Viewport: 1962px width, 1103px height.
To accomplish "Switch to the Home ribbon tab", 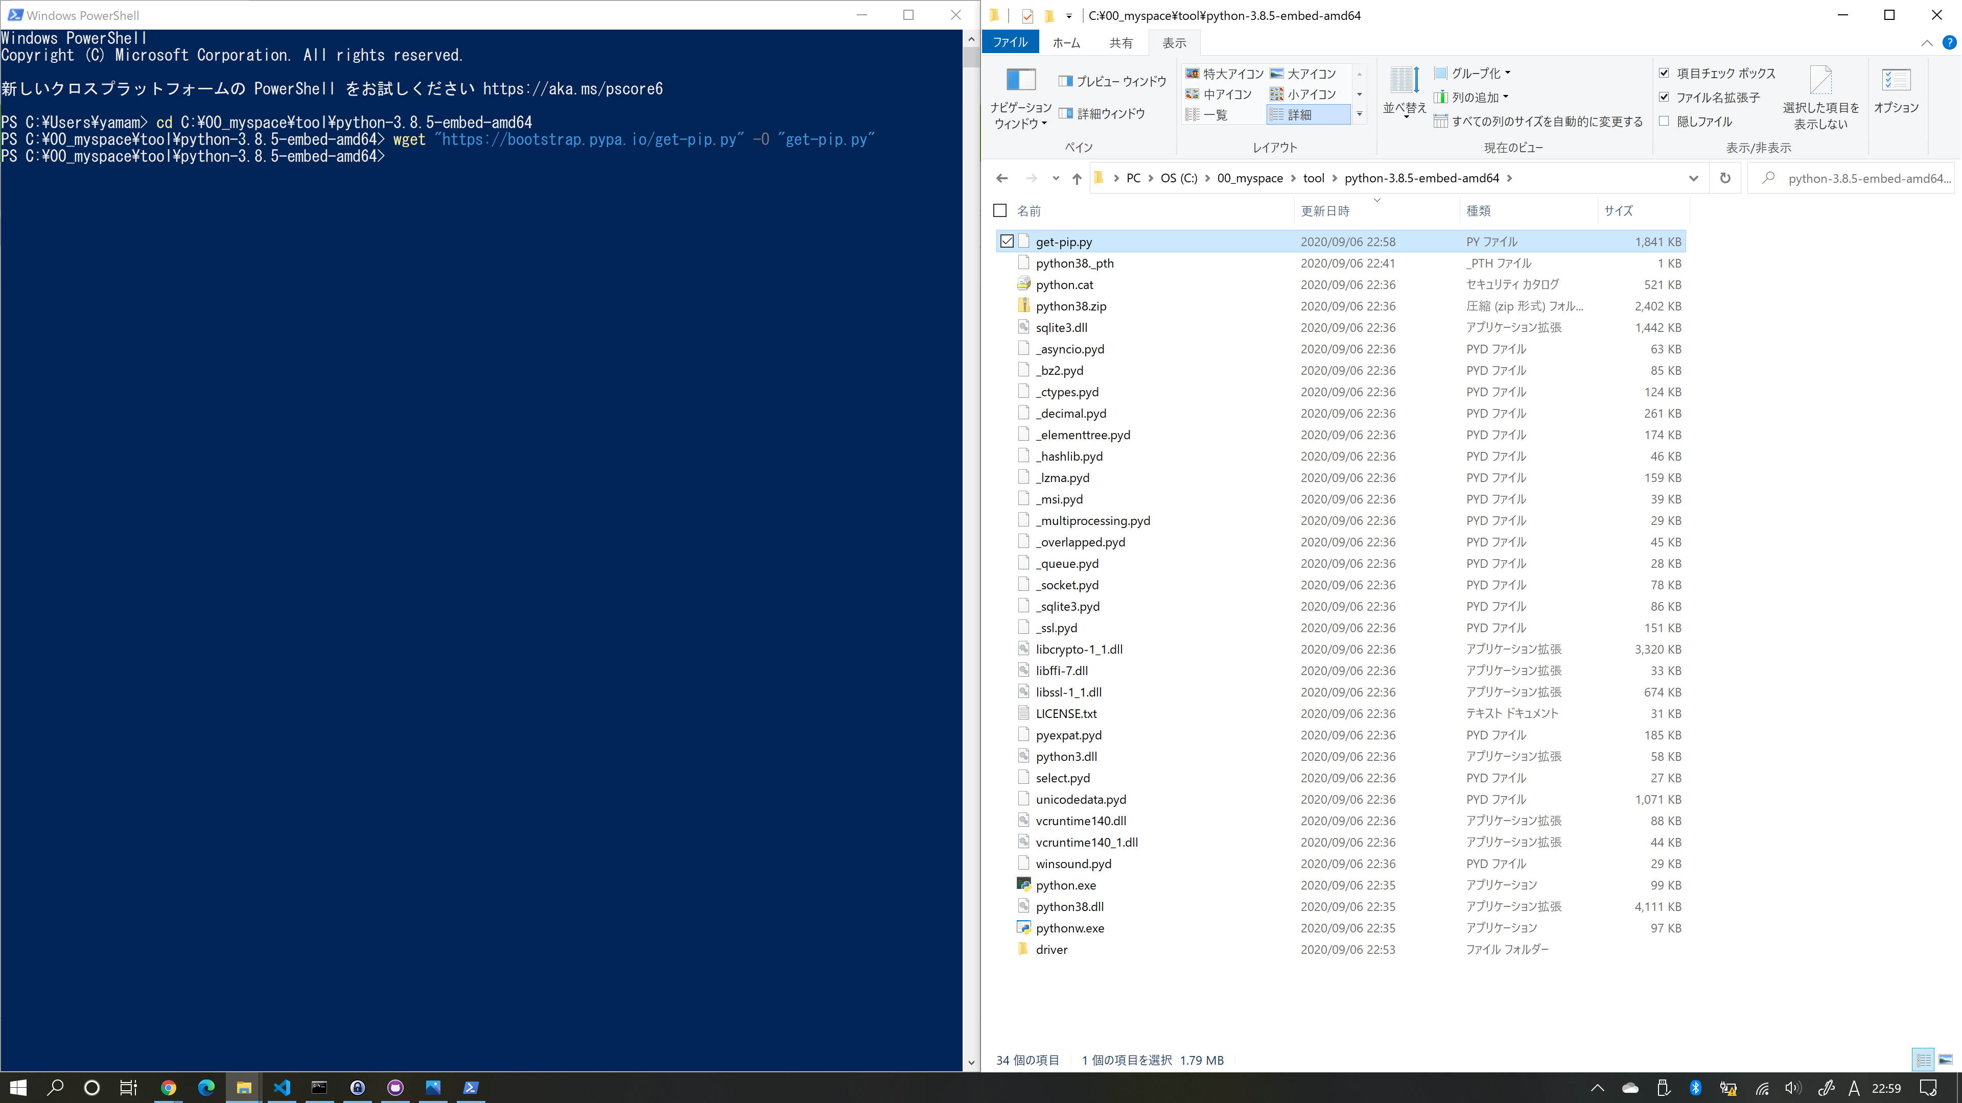I will pyautogui.click(x=1065, y=42).
